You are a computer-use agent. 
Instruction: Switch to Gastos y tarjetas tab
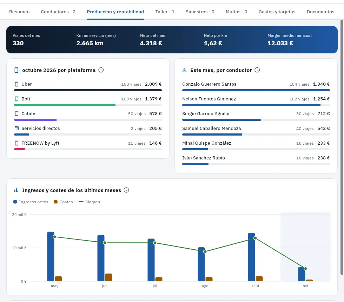pyautogui.click(x=277, y=12)
